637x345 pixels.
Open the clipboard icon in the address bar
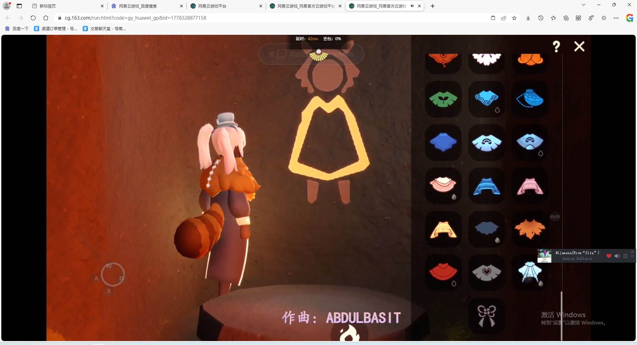point(493,18)
